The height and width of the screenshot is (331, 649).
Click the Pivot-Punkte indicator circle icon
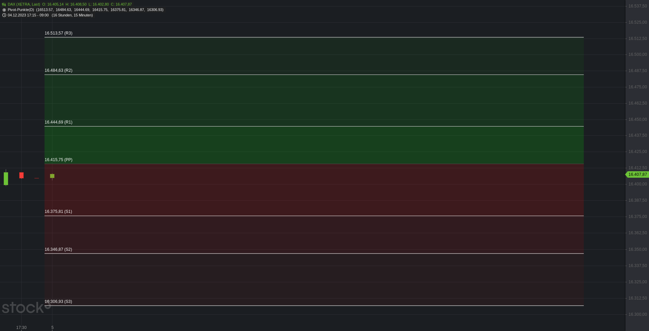coord(4,10)
